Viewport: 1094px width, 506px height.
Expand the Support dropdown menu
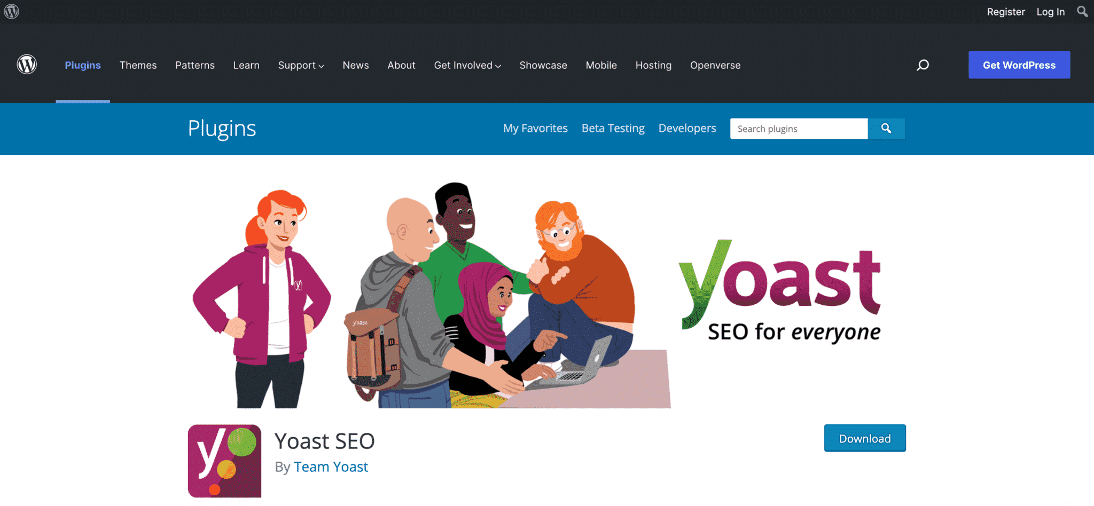(301, 65)
